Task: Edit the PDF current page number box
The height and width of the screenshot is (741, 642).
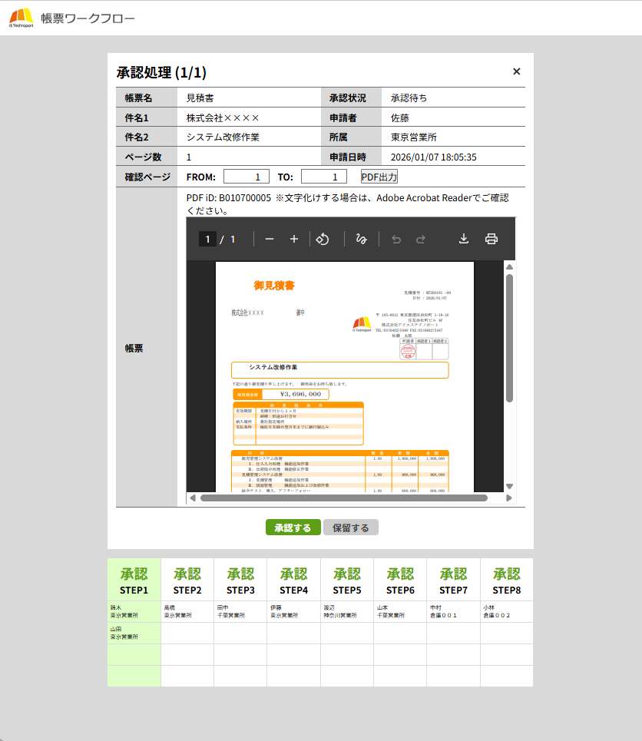Action: click(207, 239)
